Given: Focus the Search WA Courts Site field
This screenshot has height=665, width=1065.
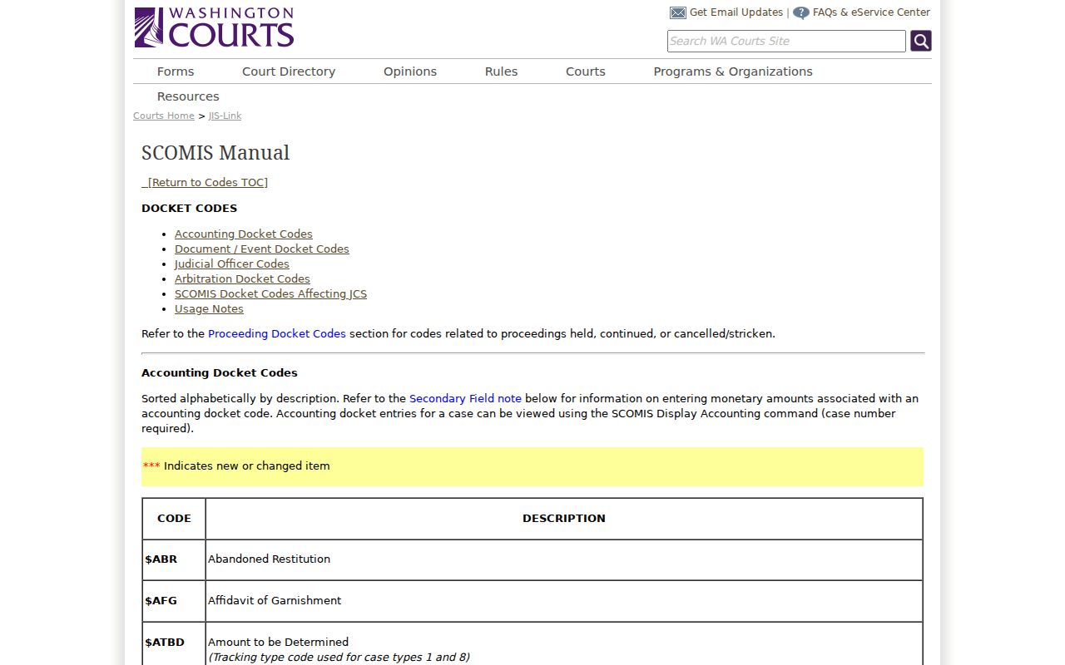Looking at the screenshot, I should click(786, 41).
